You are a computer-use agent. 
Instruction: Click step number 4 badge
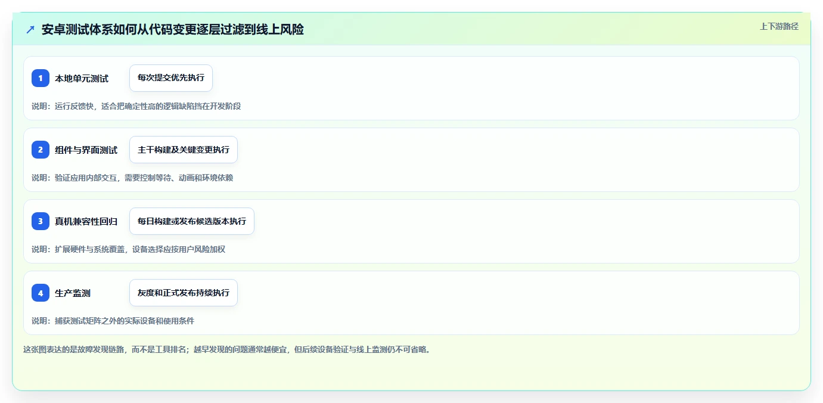41,293
